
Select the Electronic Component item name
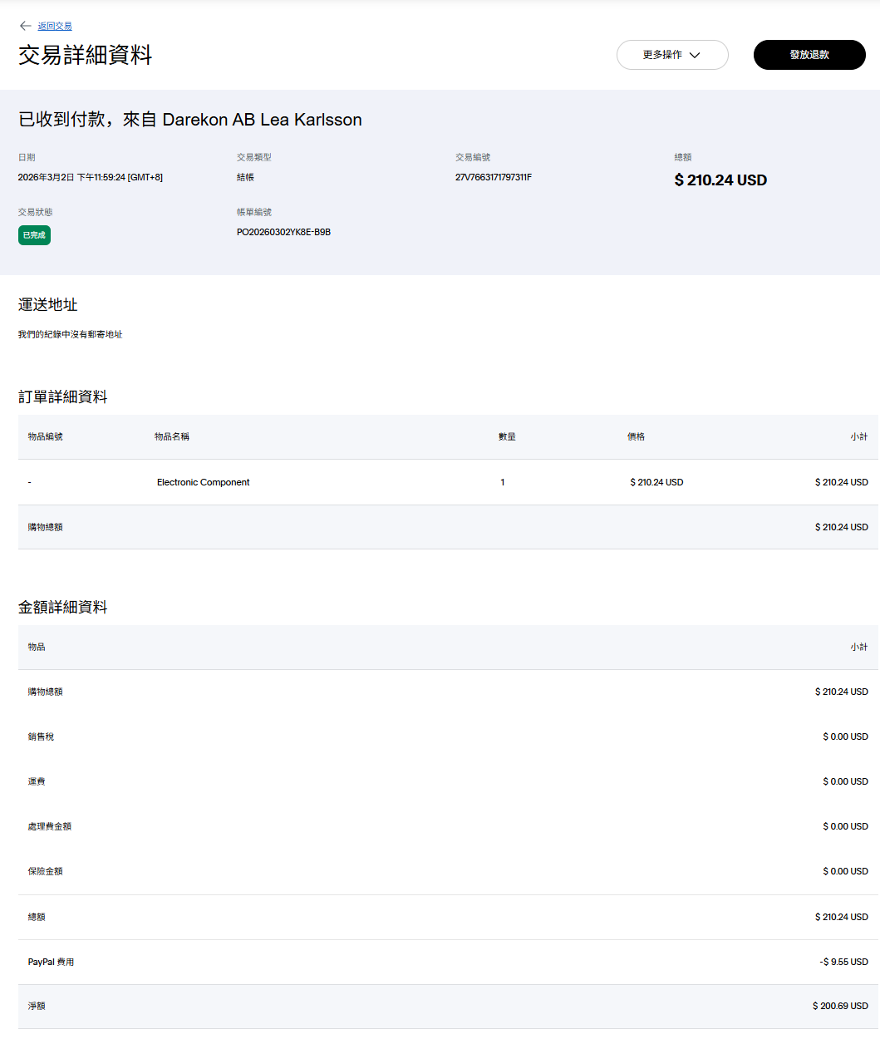tap(203, 482)
